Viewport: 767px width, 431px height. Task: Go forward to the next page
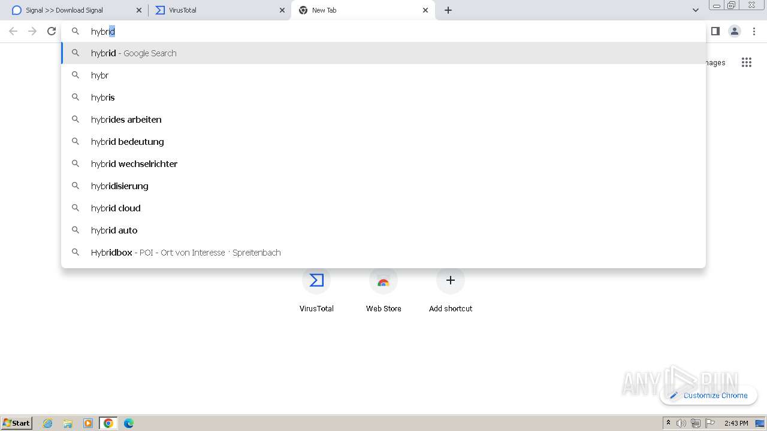(x=32, y=31)
